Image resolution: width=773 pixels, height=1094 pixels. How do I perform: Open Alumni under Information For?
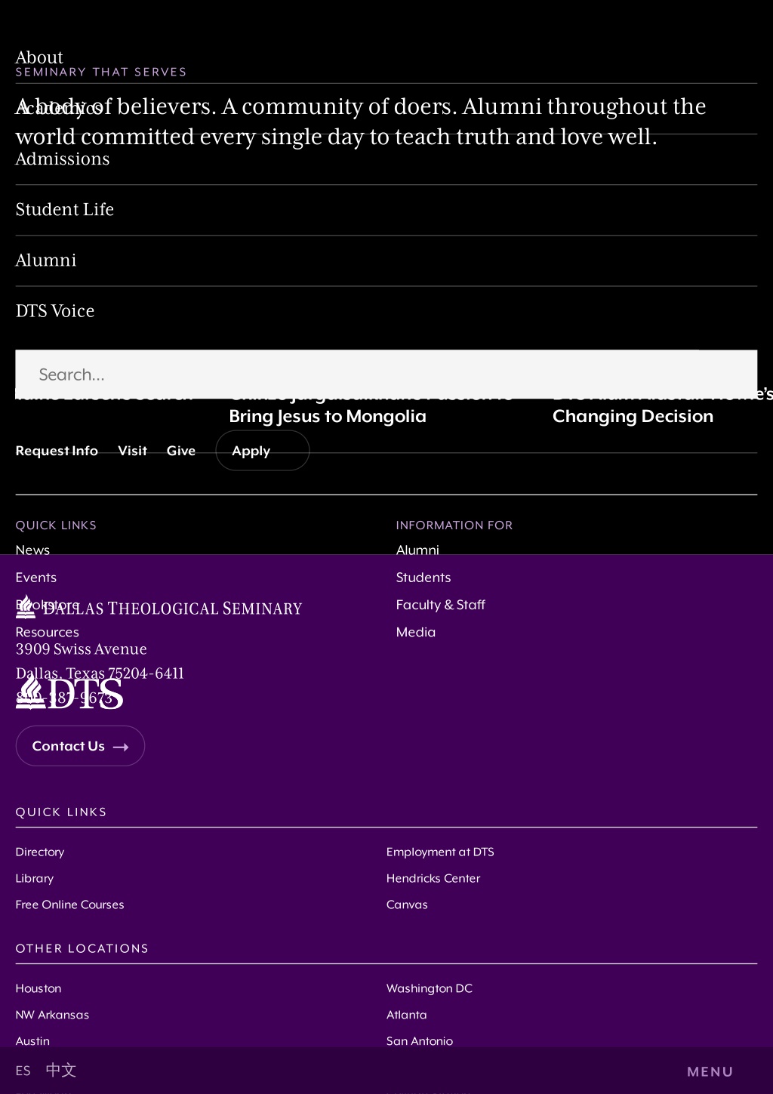tap(417, 550)
